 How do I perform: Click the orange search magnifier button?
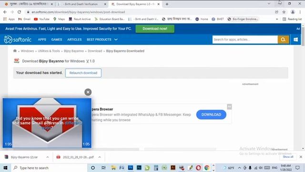(283, 40)
